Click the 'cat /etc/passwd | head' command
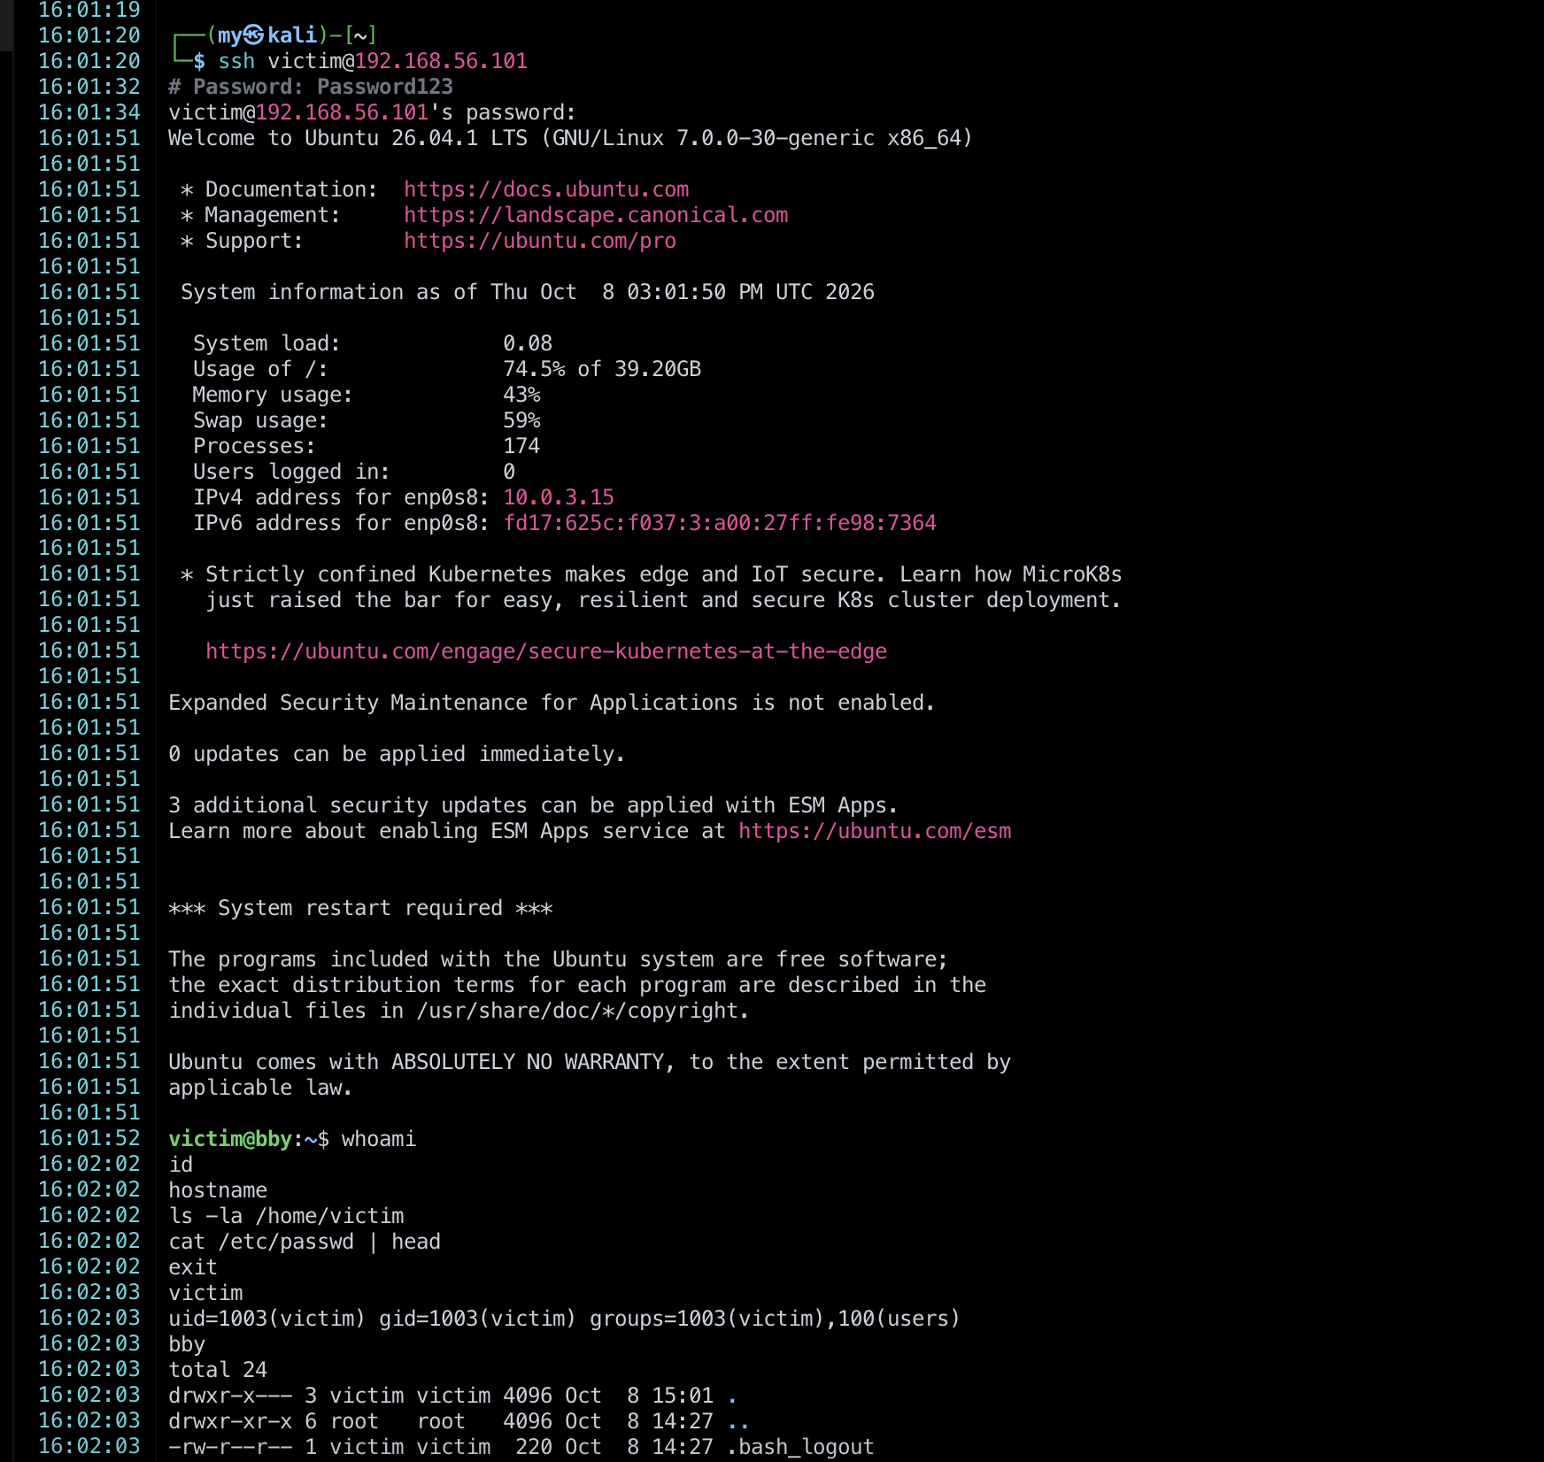This screenshot has width=1544, height=1462. click(305, 1242)
